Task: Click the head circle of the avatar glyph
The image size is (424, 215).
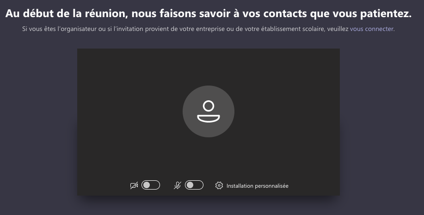Action: (x=209, y=106)
